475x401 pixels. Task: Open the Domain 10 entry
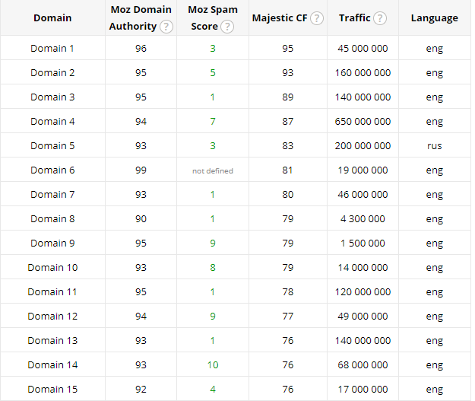tap(52, 267)
